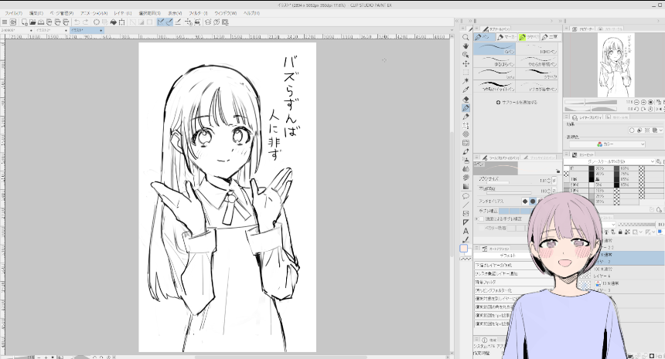Viewport: 665px width, 359px height.
Task: Click the Redo arrow icon
Action: click(x=86, y=22)
